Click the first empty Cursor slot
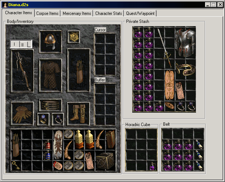Viewport: 225px width, 182px height. click(x=100, y=39)
